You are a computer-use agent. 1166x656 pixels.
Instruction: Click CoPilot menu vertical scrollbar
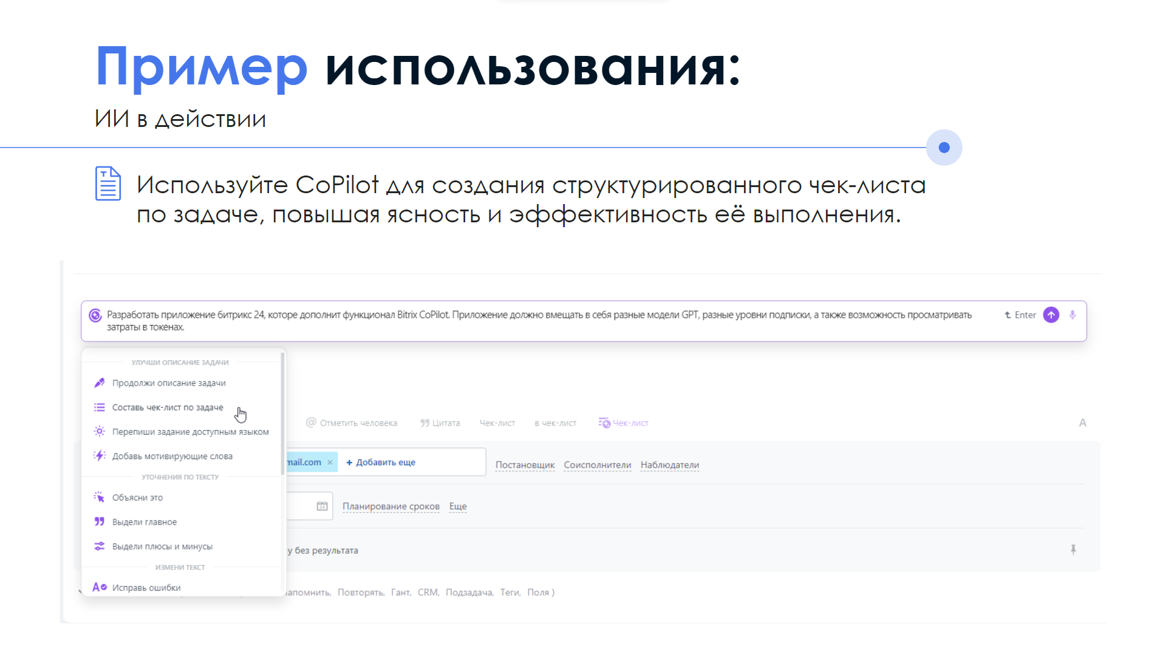(282, 413)
